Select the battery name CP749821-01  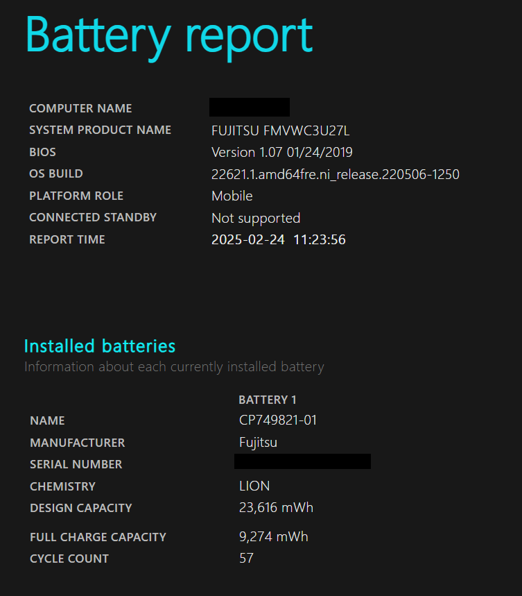(x=278, y=420)
